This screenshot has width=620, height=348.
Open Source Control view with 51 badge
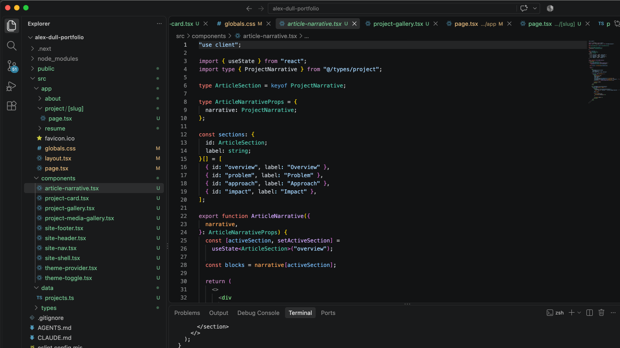pyautogui.click(x=12, y=66)
